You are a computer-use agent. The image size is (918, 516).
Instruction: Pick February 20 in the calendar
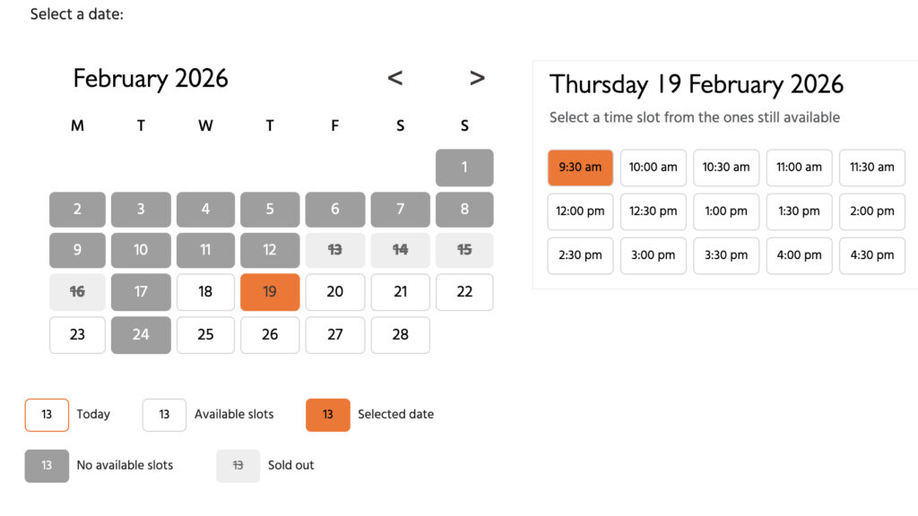coord(335,292)
